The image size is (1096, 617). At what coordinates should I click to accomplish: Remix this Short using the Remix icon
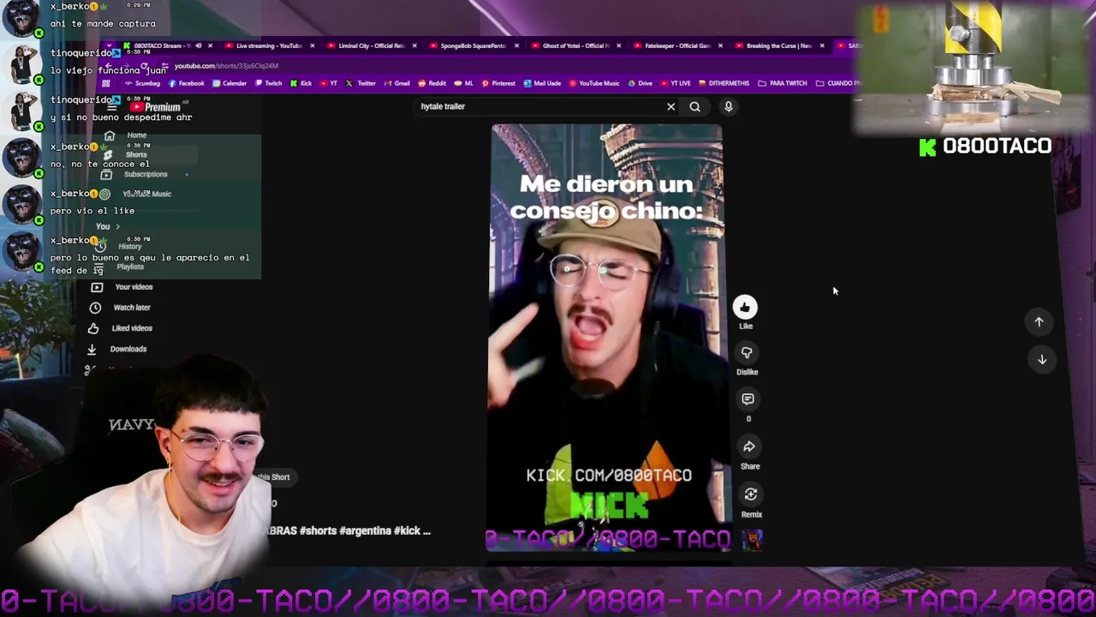click(751, 494)
